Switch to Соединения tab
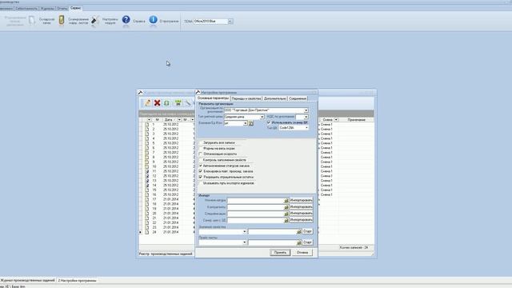 coord(298,98)
